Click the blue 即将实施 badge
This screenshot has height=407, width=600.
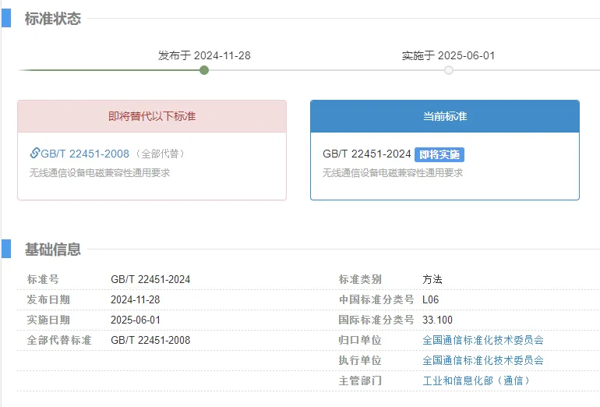439,154
